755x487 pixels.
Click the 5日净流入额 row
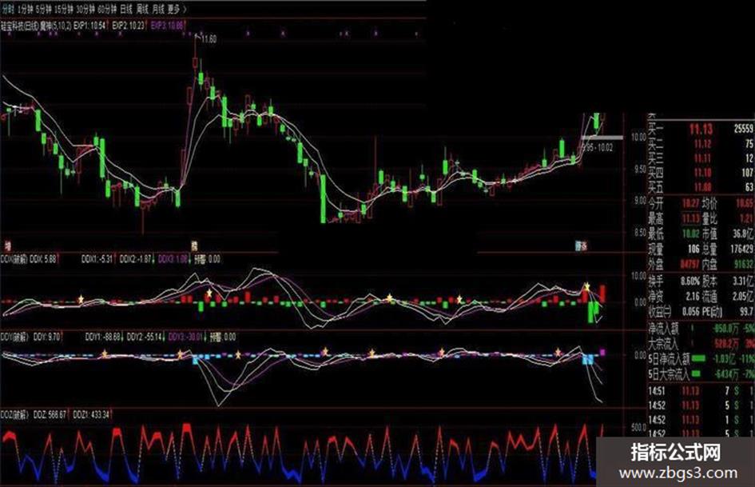(701, 359)
